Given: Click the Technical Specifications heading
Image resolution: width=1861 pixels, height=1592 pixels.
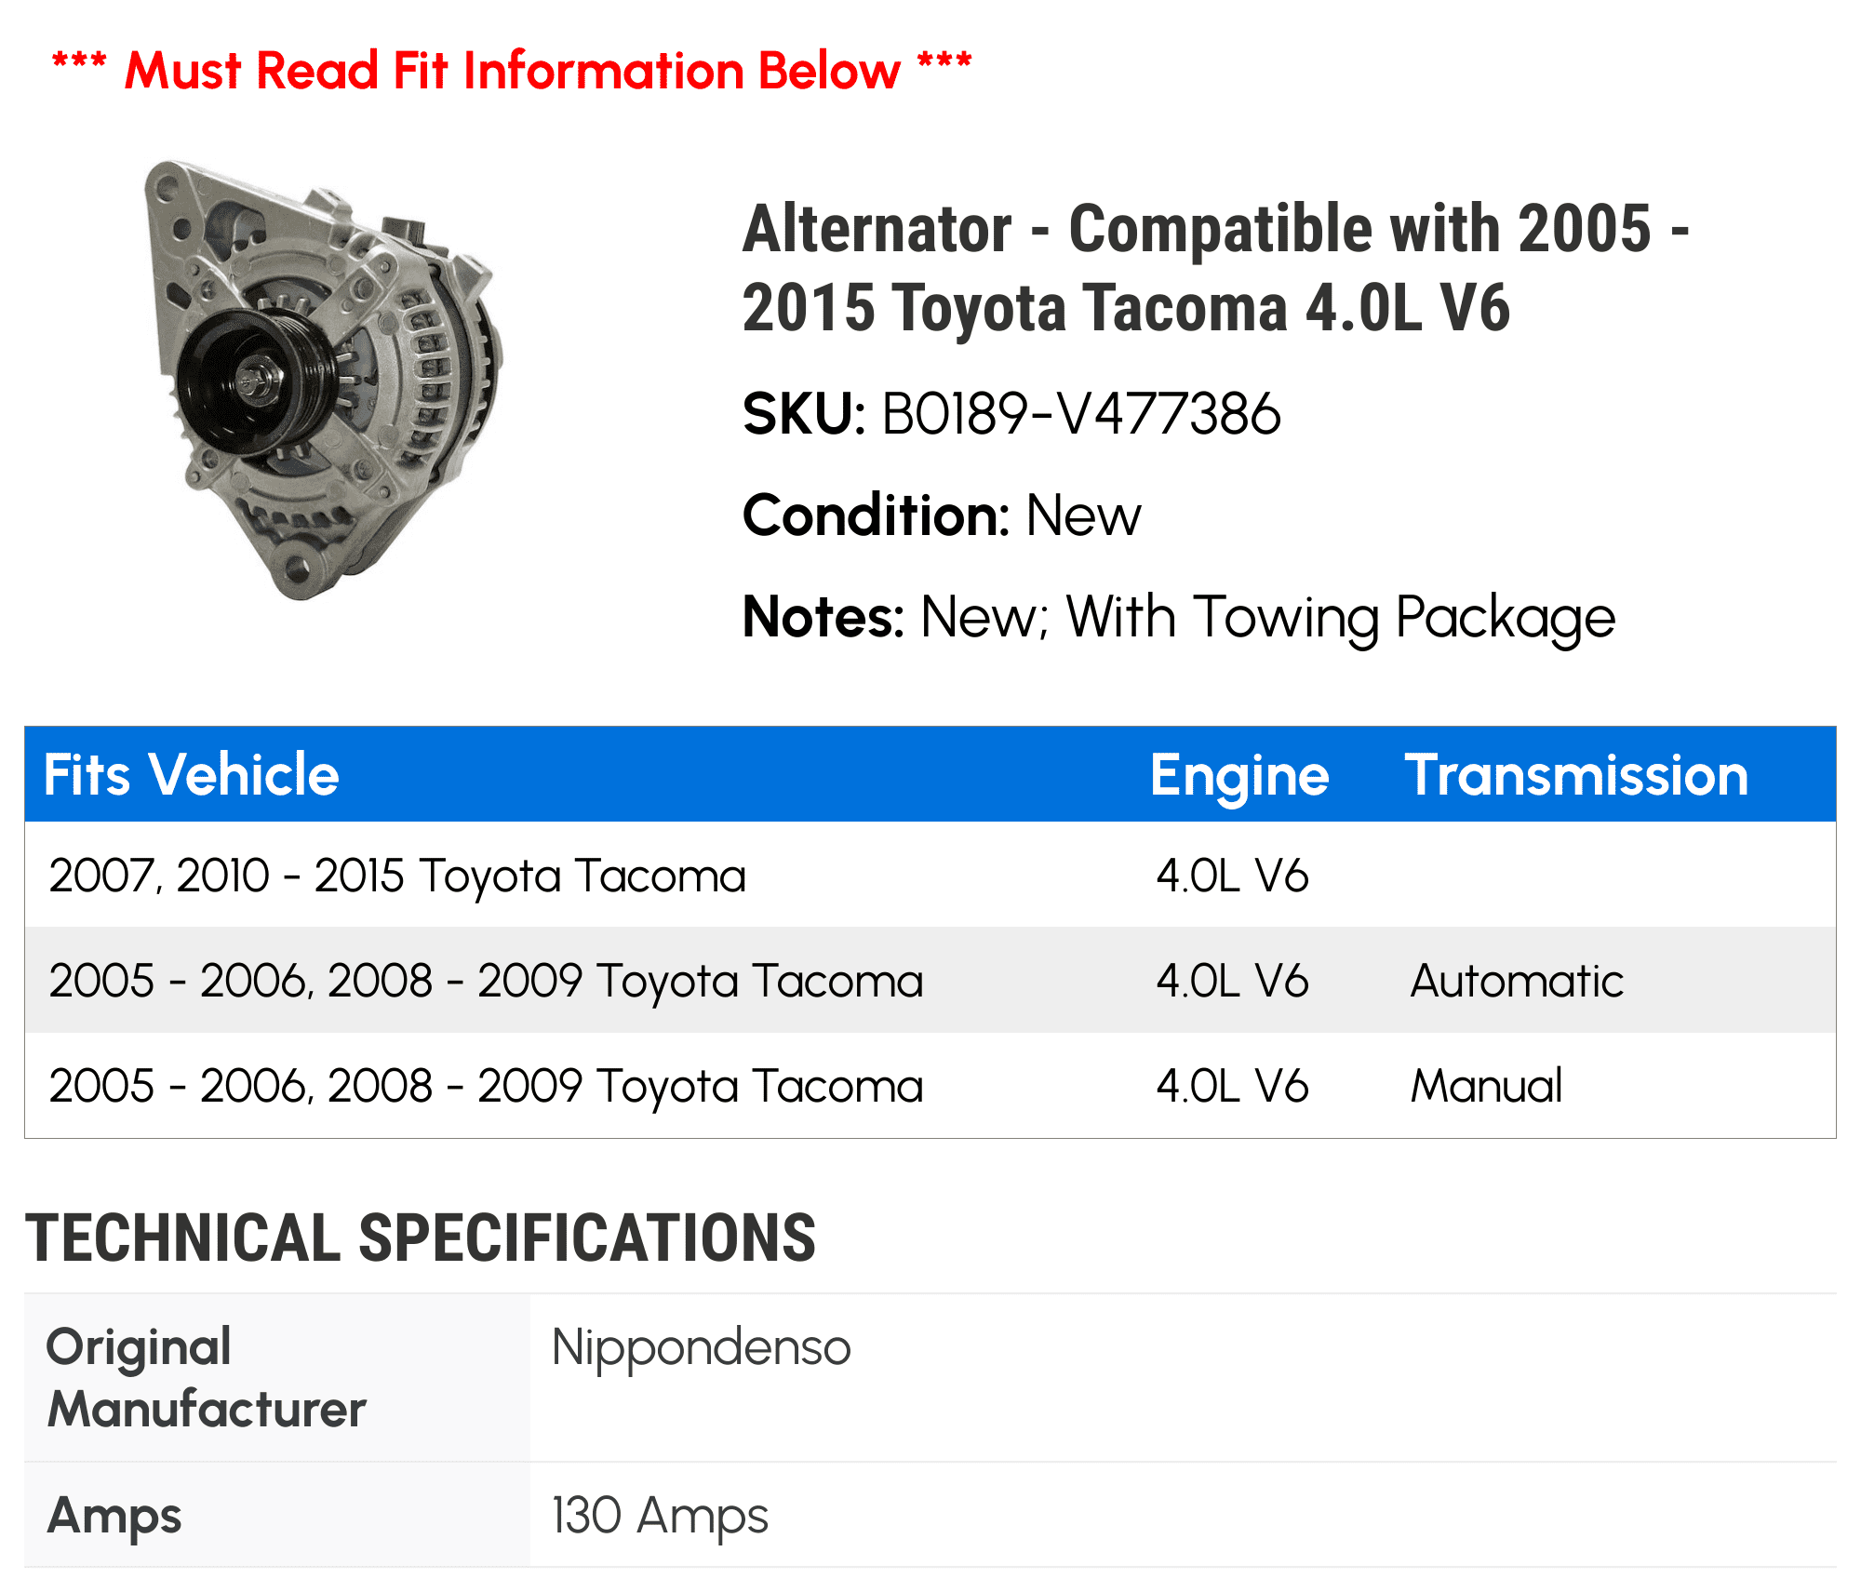Looking at the screenshot, I should pos(421,1238).
